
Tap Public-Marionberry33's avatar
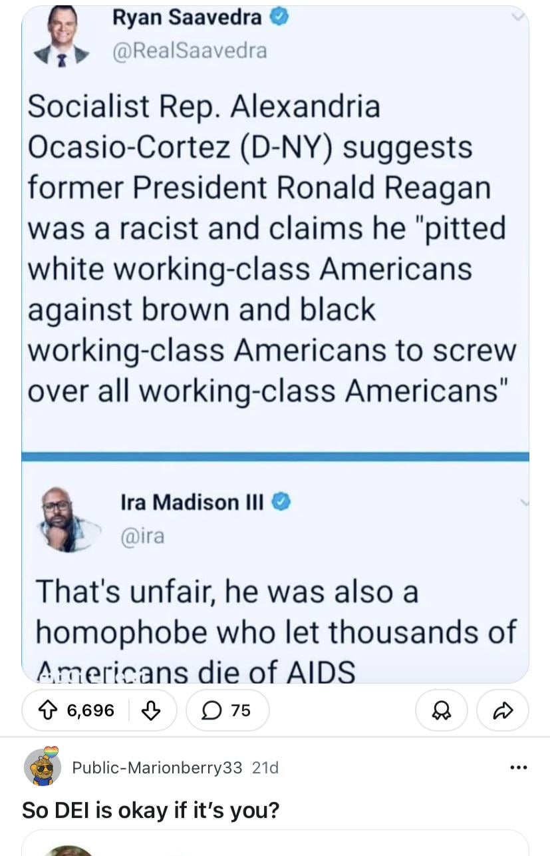(x=42, y=768)
